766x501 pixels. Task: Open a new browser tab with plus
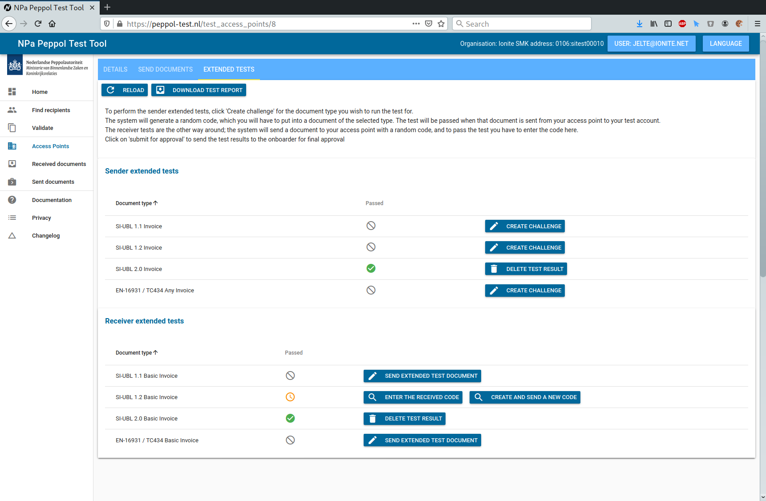click(x=107, y=7)
